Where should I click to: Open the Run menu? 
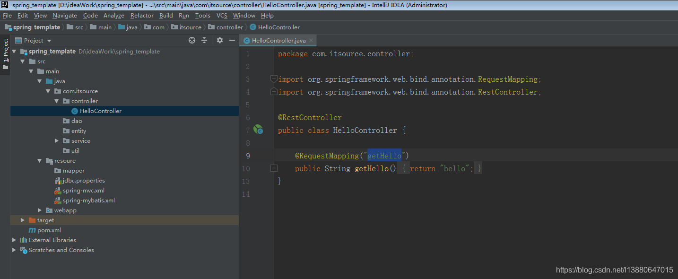pos(184,16)
